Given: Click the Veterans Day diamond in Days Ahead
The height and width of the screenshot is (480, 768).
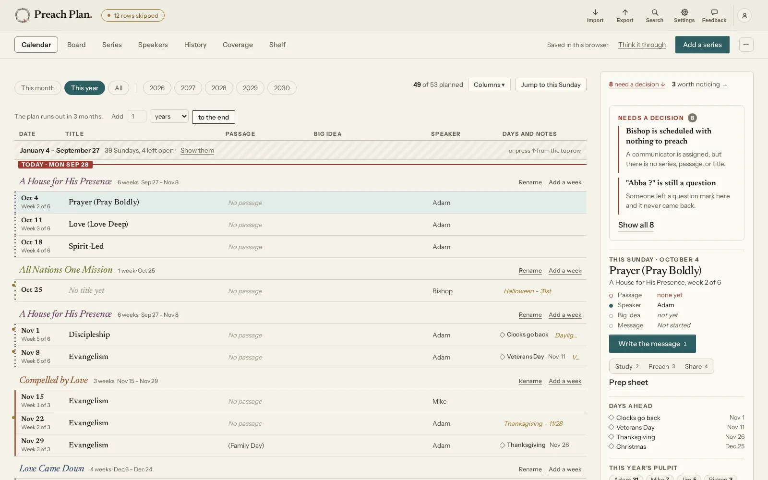Looking at the screenshot, I should (611, 427).
